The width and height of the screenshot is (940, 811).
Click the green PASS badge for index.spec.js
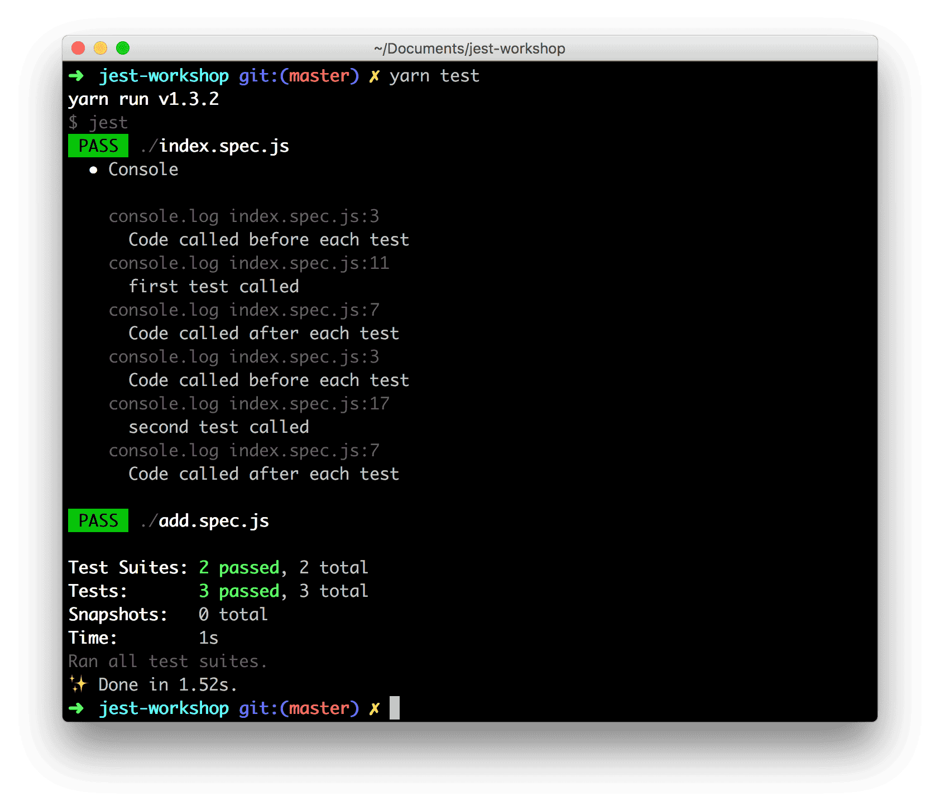(98, 146)
